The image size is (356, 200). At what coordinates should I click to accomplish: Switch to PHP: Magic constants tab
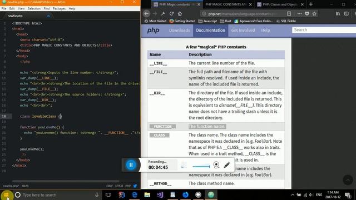[x=177, y=4]
